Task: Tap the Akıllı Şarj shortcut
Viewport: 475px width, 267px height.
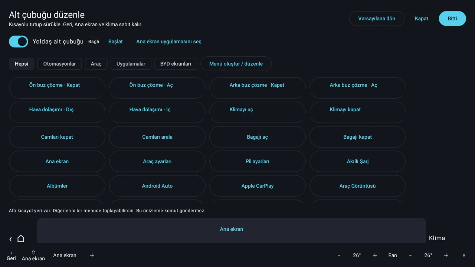Action: (358, 161)
